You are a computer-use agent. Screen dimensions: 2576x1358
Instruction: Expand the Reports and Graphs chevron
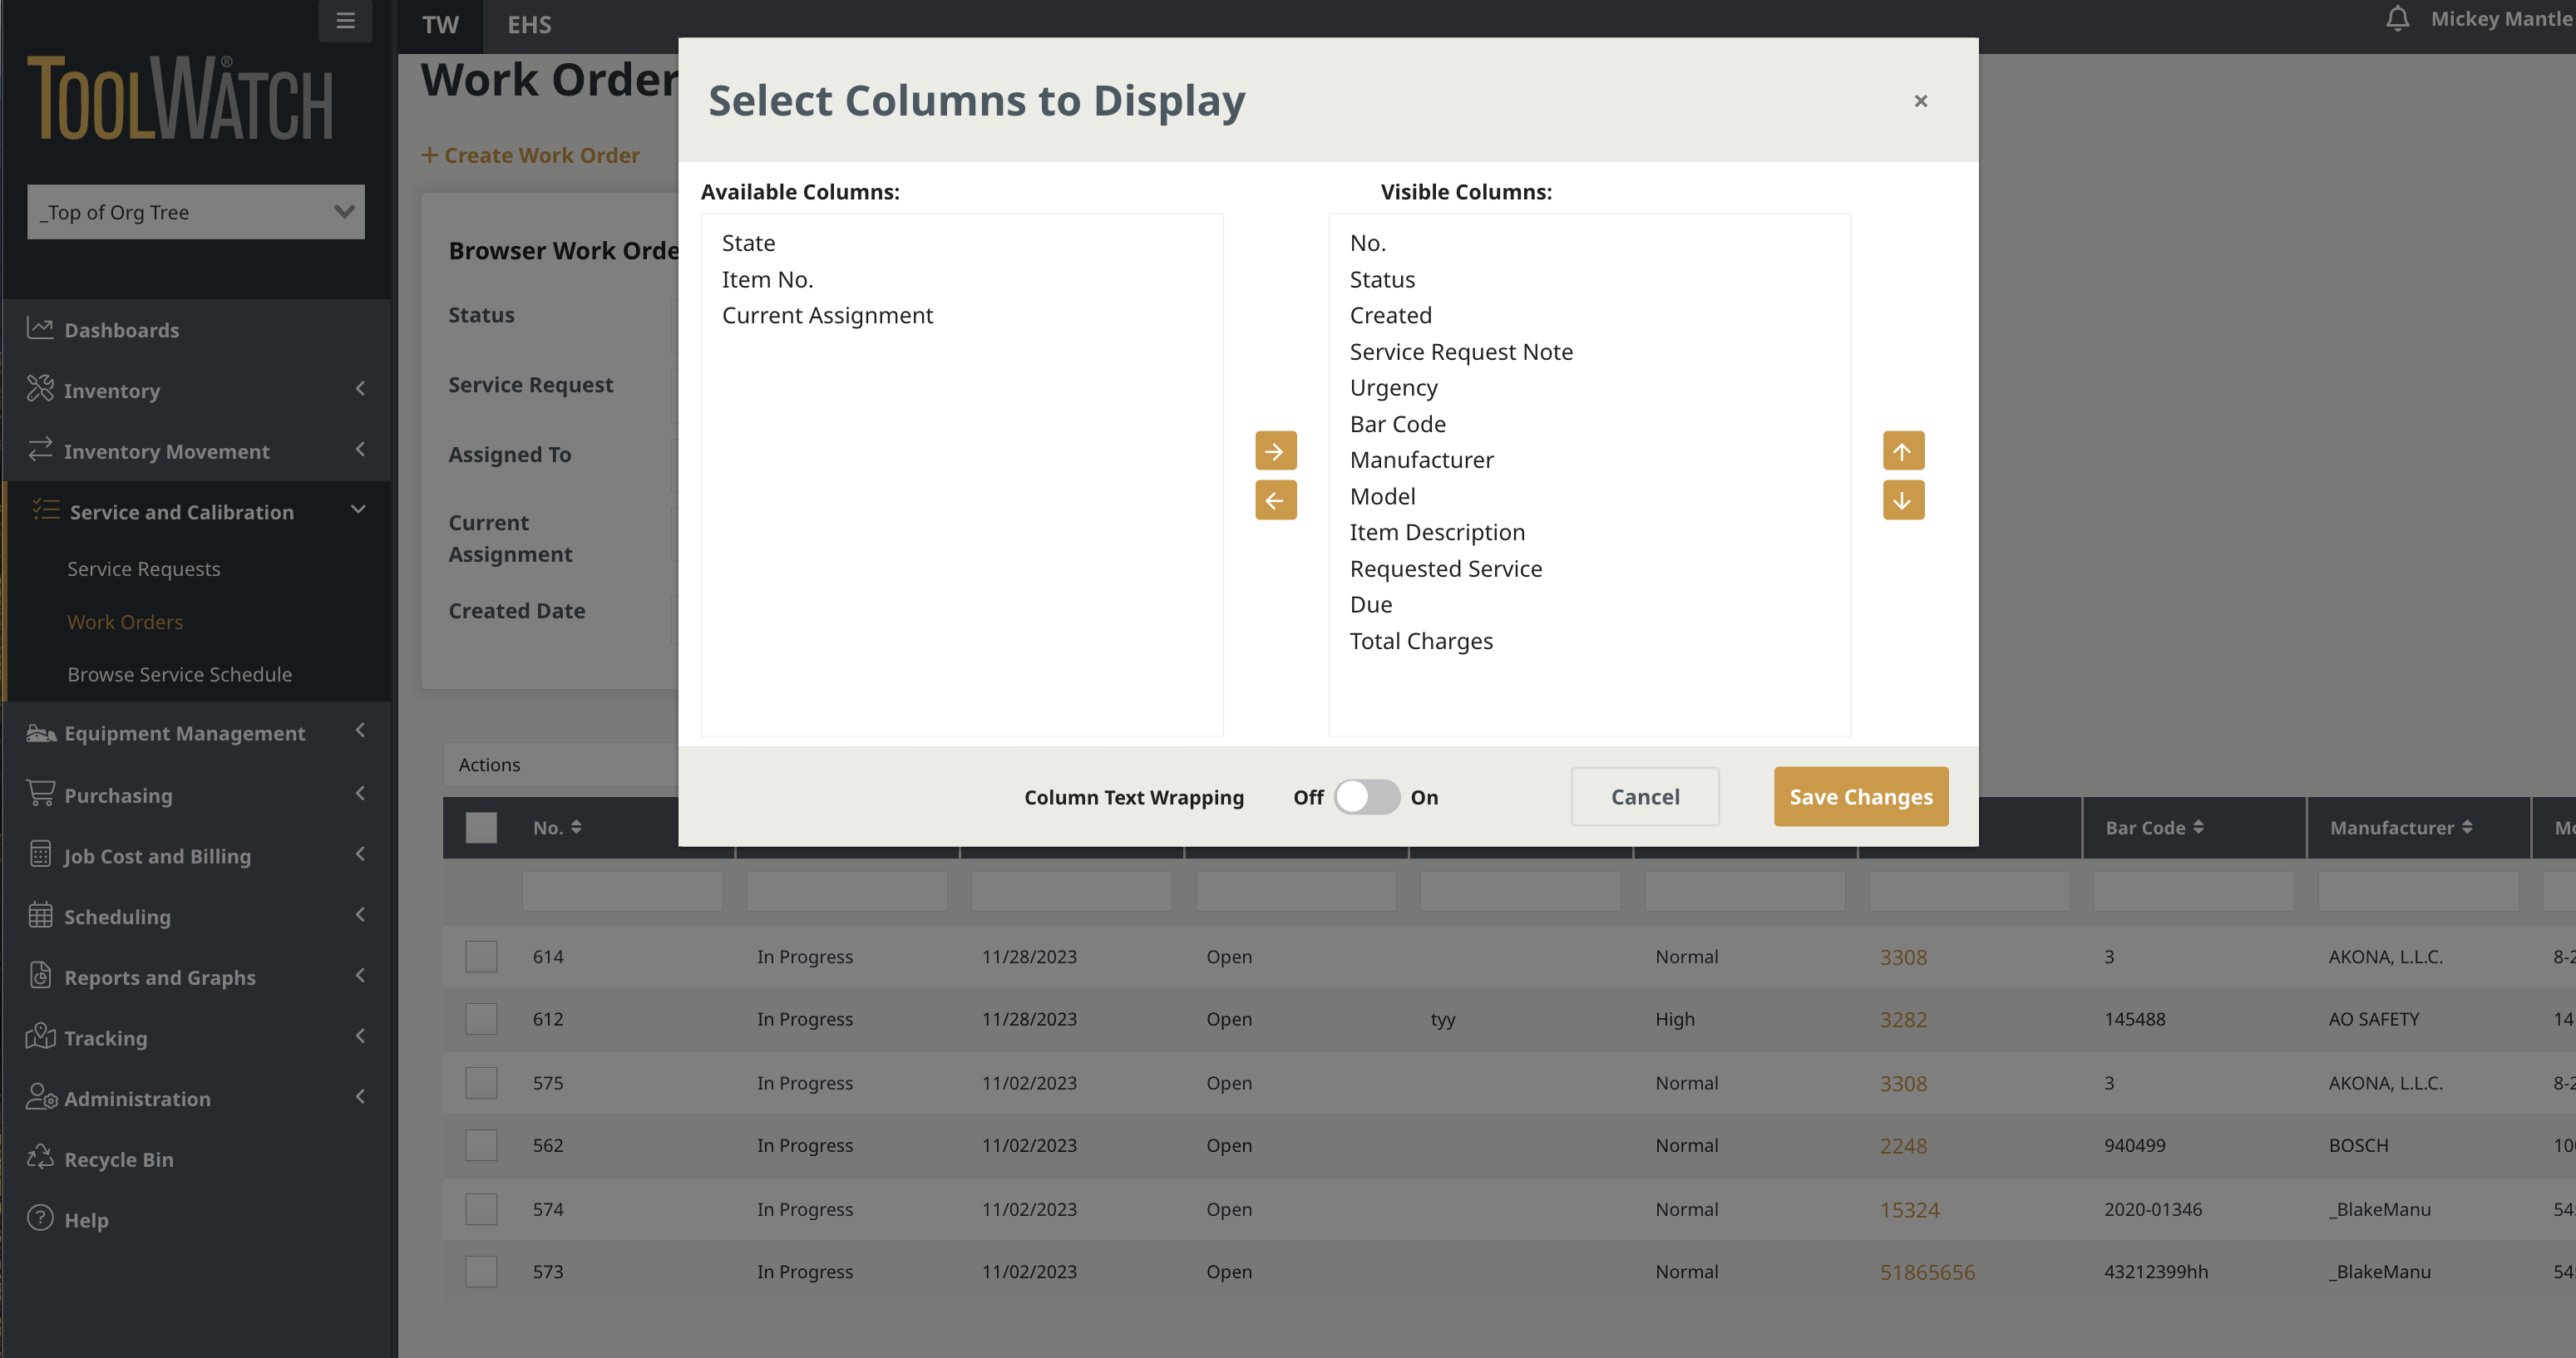coord(360,975)
